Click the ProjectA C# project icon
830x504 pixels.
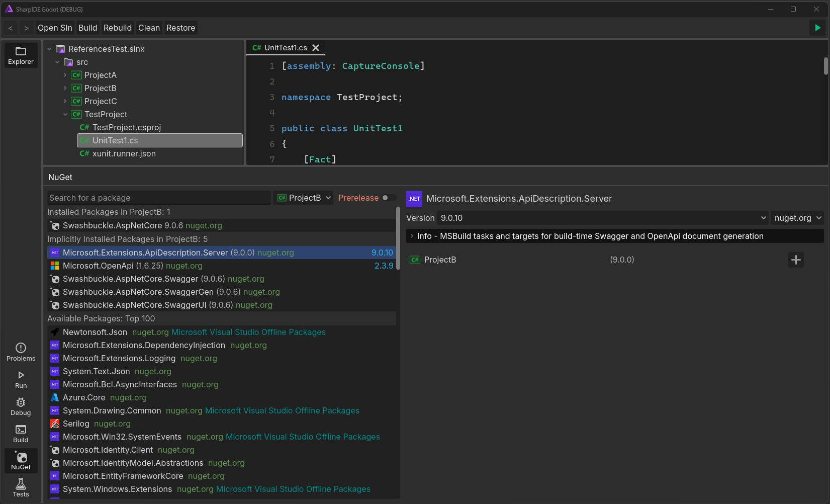(76, 75)
